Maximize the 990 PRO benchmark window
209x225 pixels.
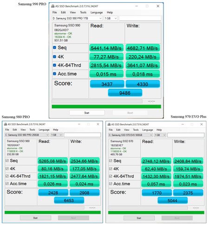(x=147, y=6)
